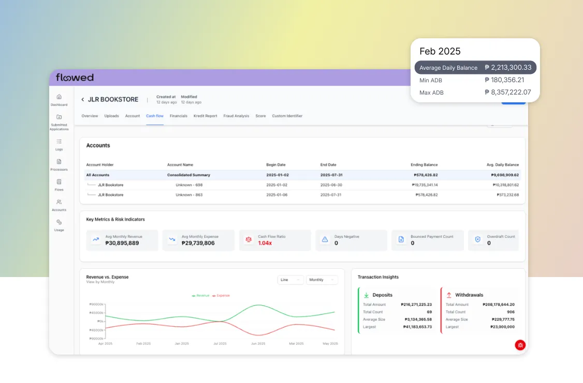Image resolution: width=583 pixels, height=383 pixels.
Task: Click the Cash Flow Ratio metric card
Action: coord(275,240)
